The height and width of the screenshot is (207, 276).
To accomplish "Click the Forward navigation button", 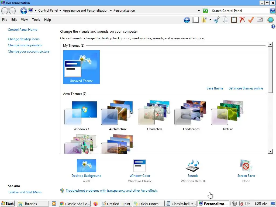I will pyautogui.click(x=12, y=11).
